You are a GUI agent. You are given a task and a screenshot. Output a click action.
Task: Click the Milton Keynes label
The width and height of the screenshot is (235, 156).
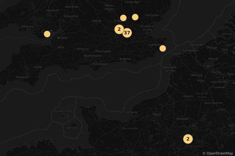pos(110,7)
